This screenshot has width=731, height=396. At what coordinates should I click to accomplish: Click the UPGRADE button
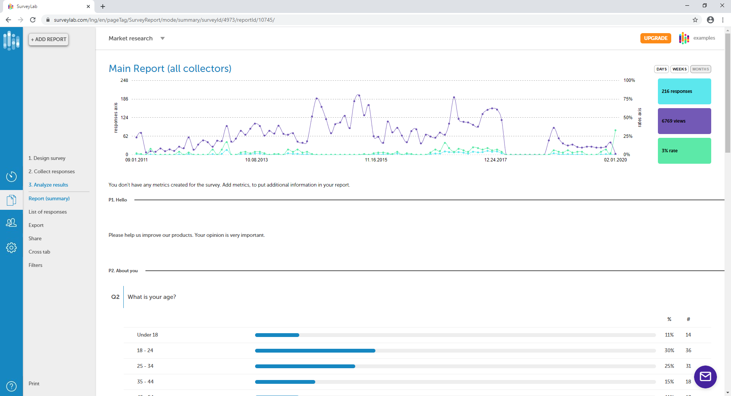tap(655, 38)
